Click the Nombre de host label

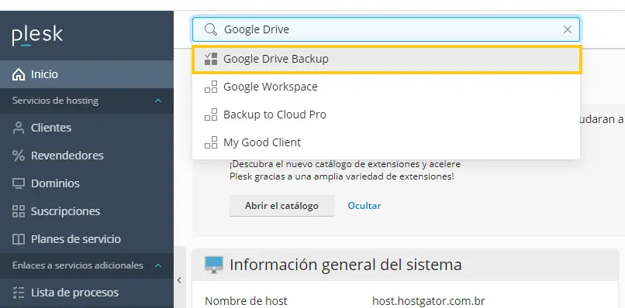click(x=246, y=301)
